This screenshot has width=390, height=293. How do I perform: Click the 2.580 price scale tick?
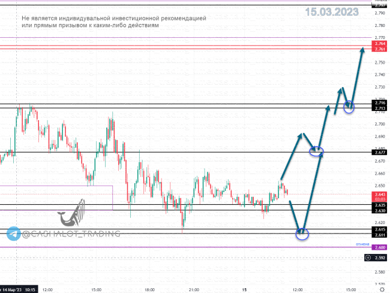tap(380, 272)
